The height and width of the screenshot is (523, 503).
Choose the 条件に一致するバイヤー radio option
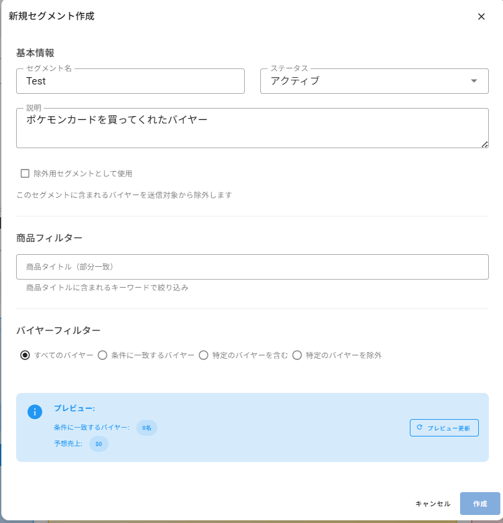(x=103, y=355)
